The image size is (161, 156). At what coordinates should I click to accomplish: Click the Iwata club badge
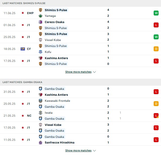pyautogui.click(x=40, y=113)
